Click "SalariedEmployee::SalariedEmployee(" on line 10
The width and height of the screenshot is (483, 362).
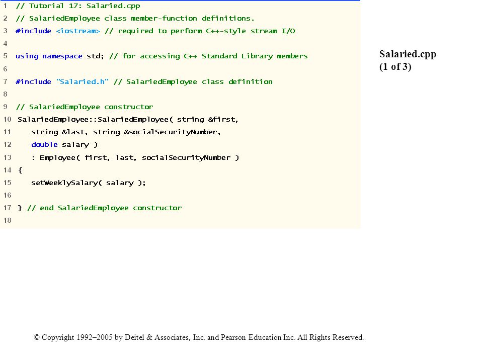tap(96, 120)
